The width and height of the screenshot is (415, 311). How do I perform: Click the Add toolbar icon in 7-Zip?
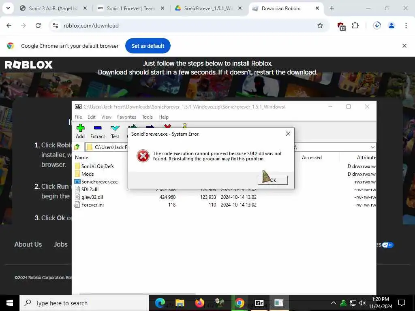pyautogui.click(x=80, y=132)
